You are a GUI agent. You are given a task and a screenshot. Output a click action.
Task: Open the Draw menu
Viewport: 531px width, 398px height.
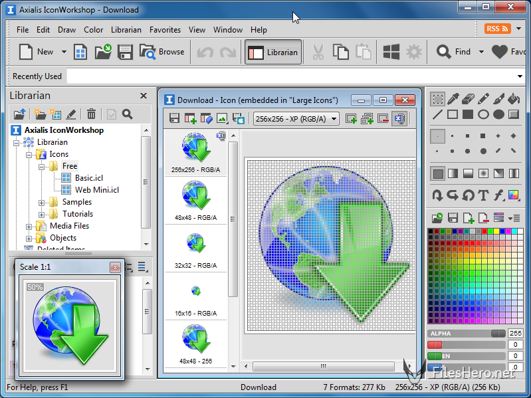pyautogui.click(x=66, y=30)
